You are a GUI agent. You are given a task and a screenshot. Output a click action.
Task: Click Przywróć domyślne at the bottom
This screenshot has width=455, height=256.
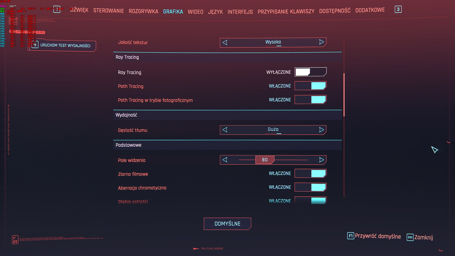(x=378, y=236)
